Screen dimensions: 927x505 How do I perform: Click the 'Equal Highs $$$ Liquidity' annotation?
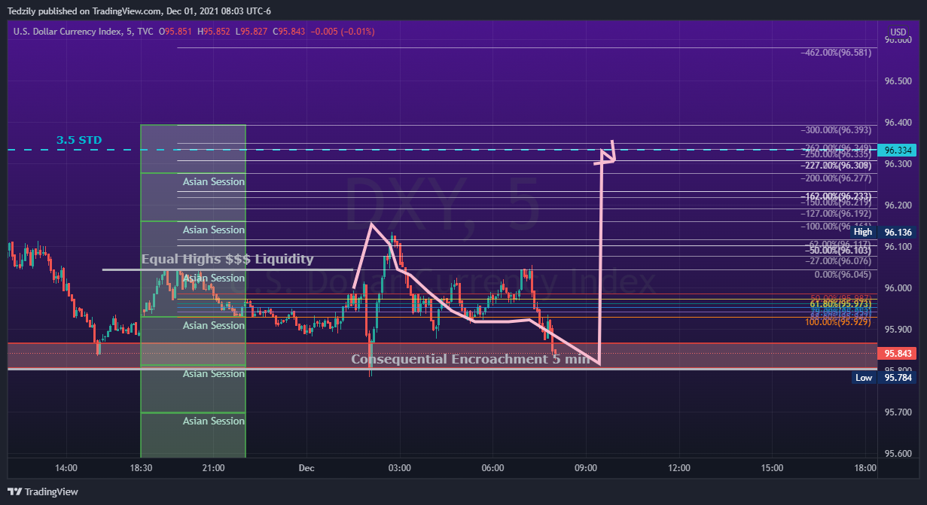[227, 259]
